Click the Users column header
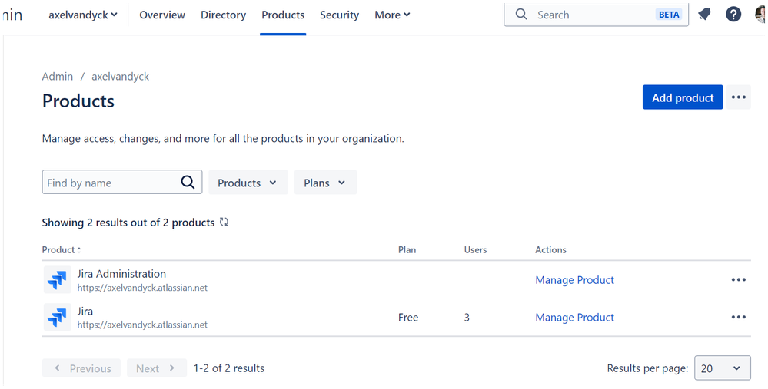 476,249
